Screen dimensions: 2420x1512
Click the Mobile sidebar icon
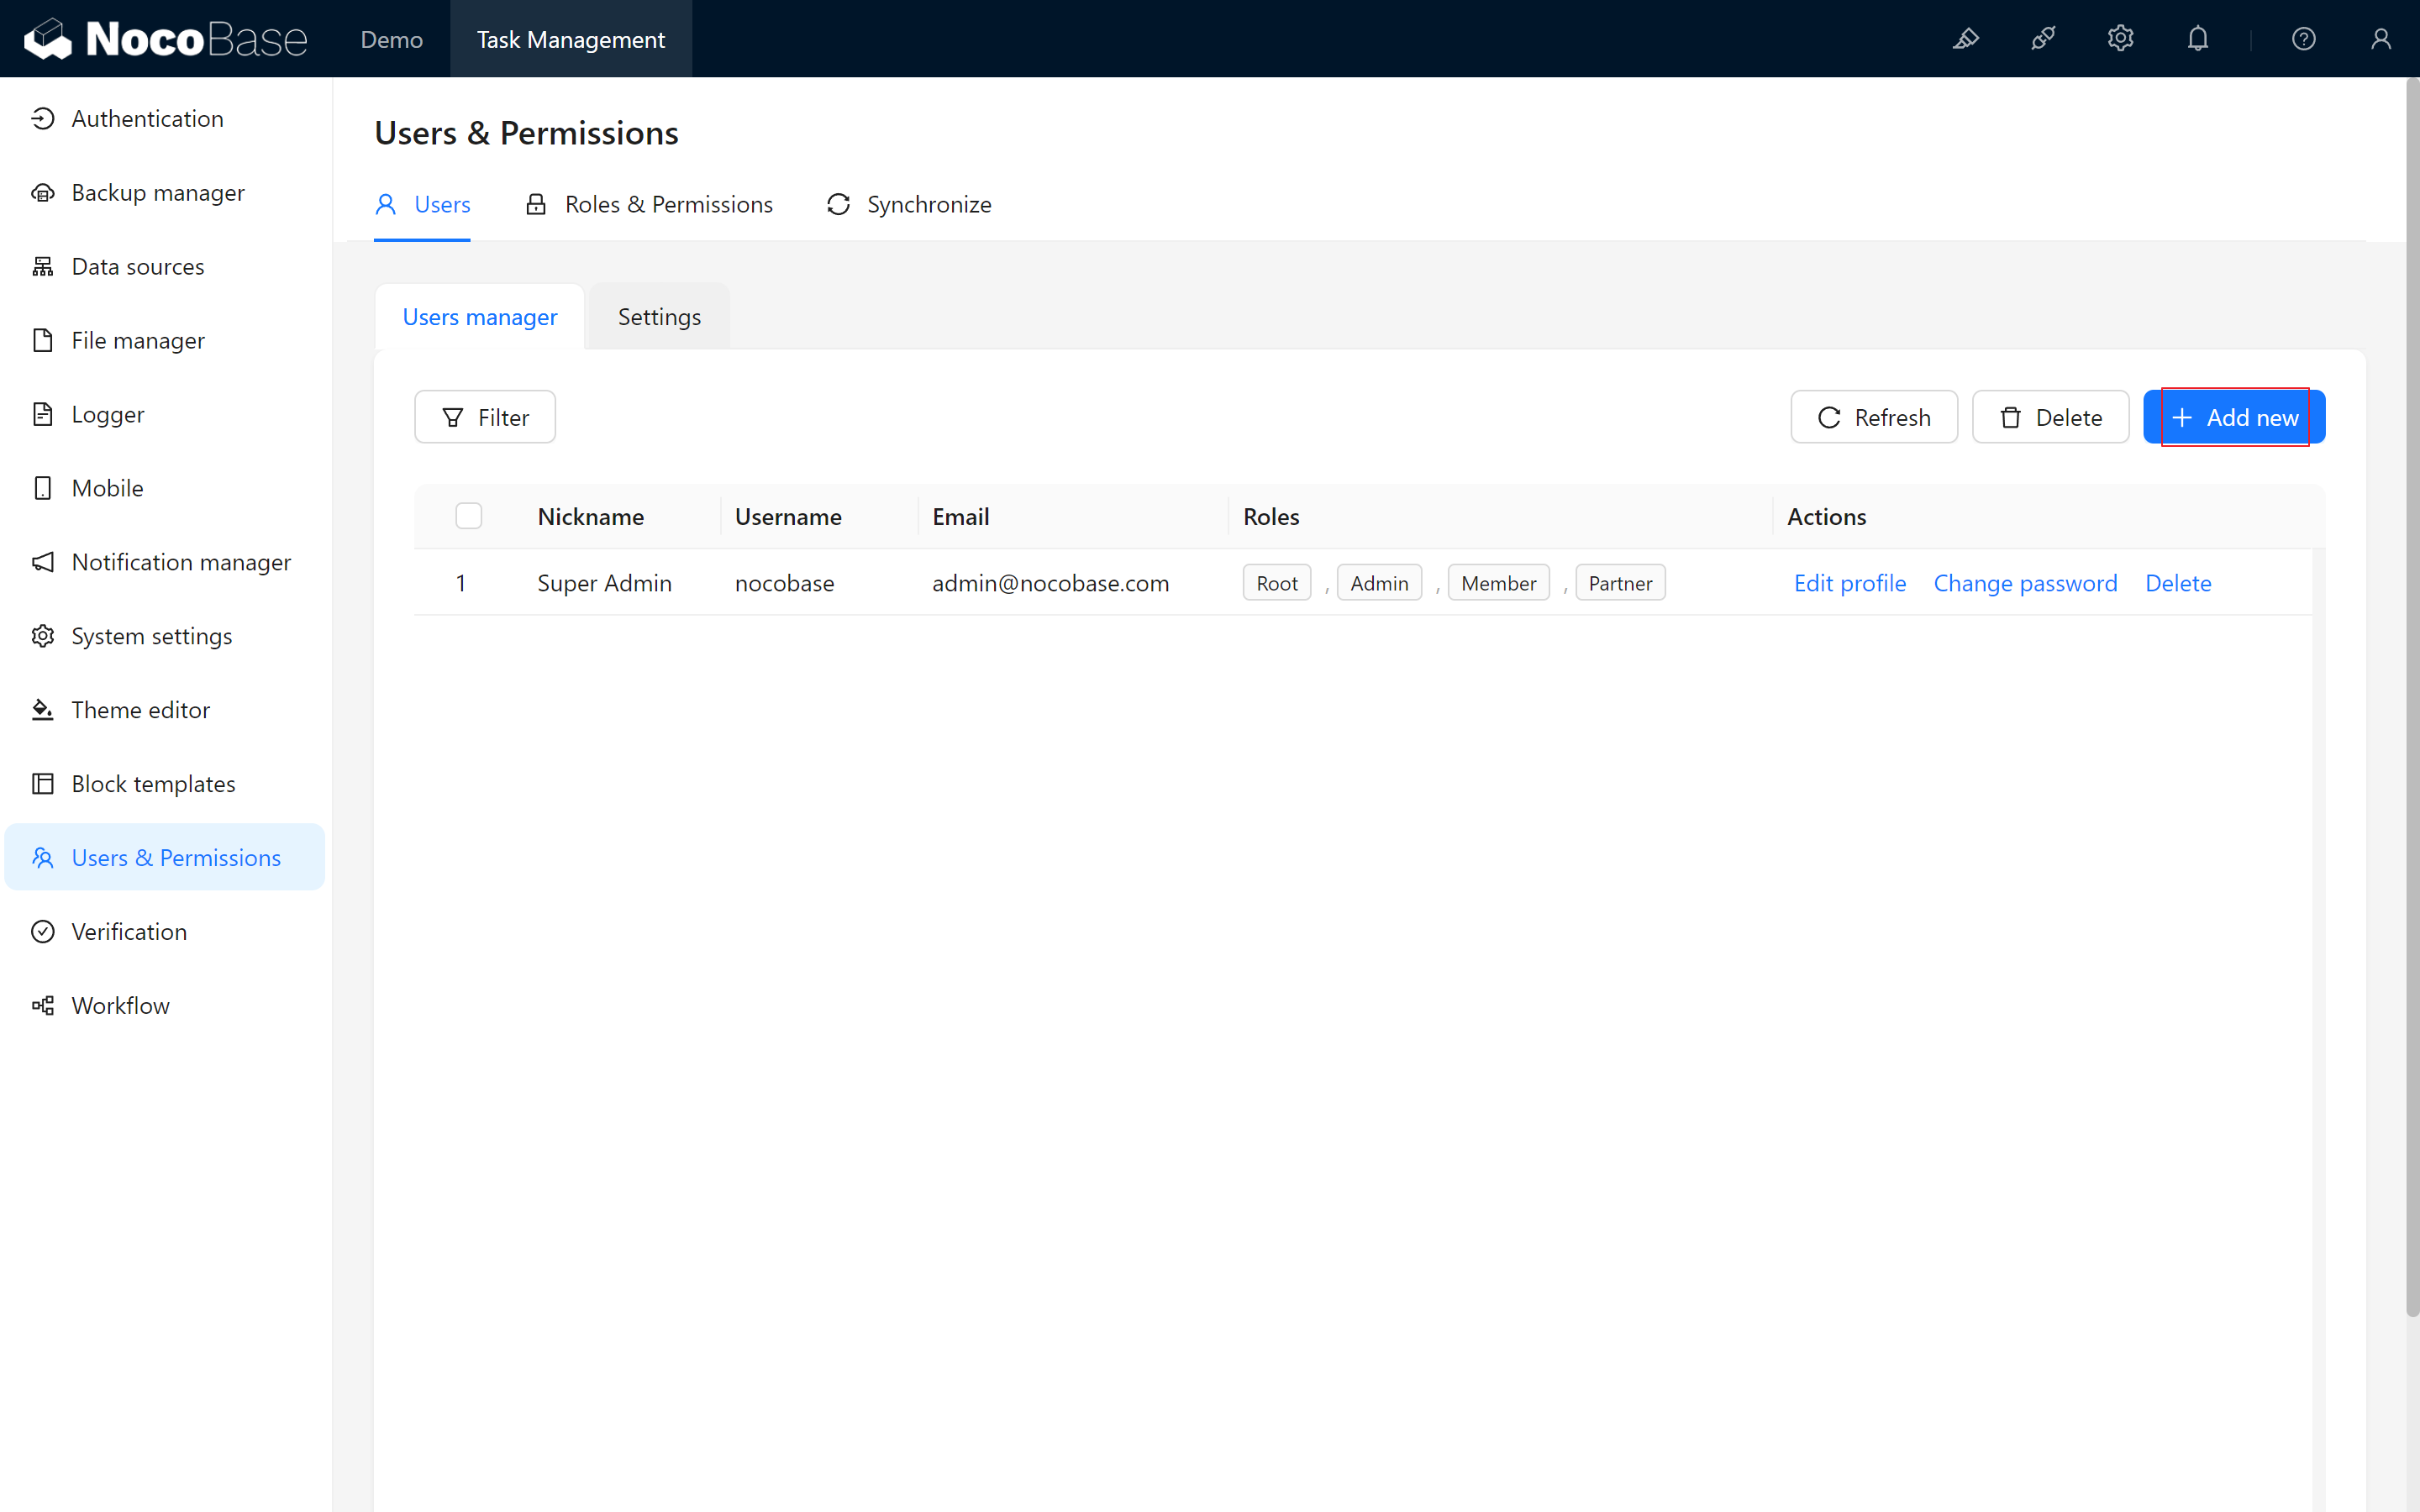pos(42,488)
